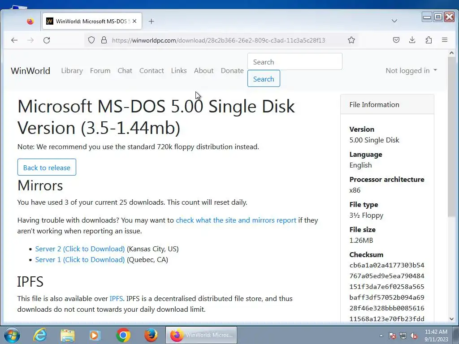Click the page scrollbar up arrow

click(451, 53)
